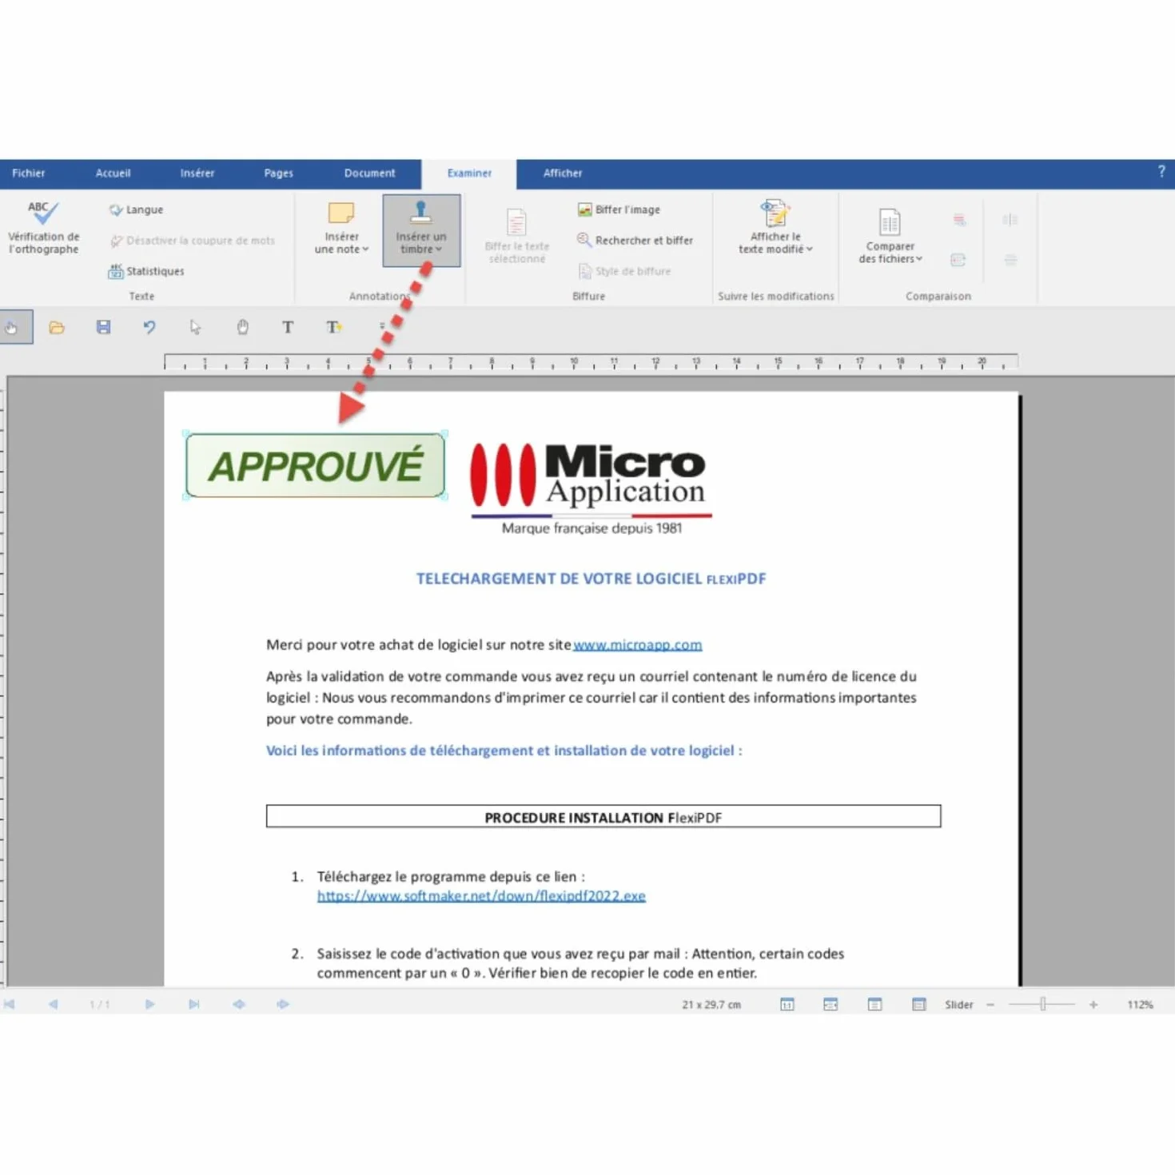1175x1175 pixels.
Task: Open a file with the folder icon
Action: 57,327
